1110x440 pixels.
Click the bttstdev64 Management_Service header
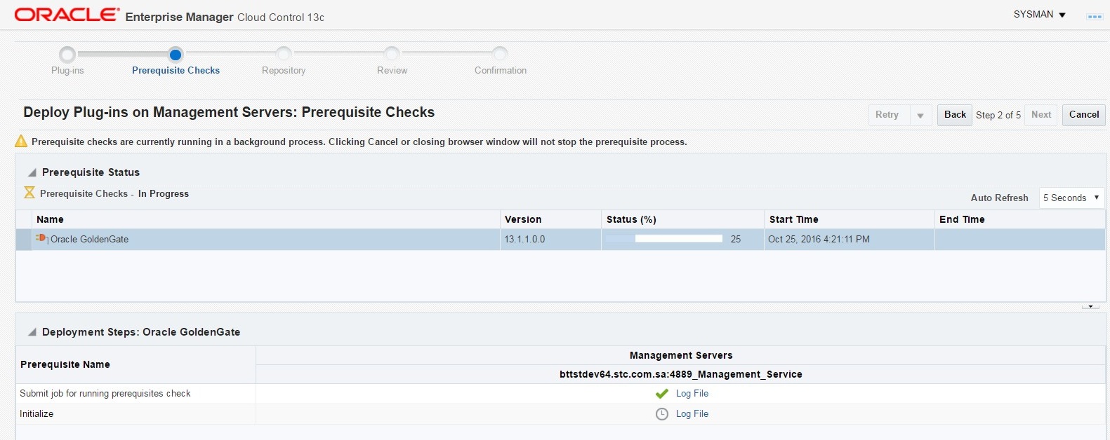coord(681,374)
